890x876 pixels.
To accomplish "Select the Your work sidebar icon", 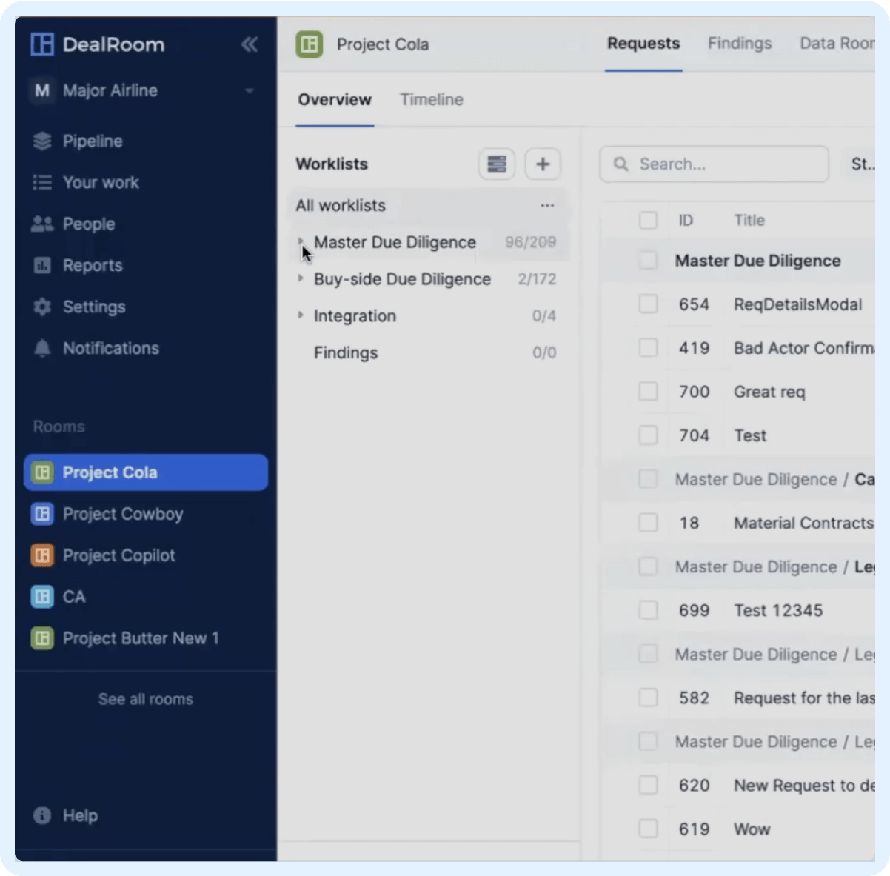I will [42, 182].
